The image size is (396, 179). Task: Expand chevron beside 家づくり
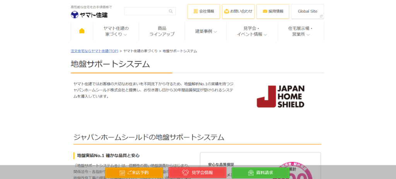coord(125,35)
